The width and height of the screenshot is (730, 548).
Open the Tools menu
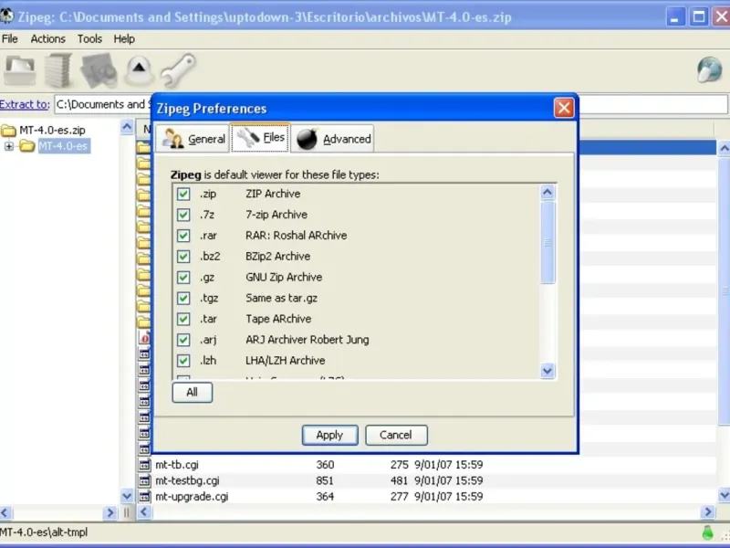89,38
